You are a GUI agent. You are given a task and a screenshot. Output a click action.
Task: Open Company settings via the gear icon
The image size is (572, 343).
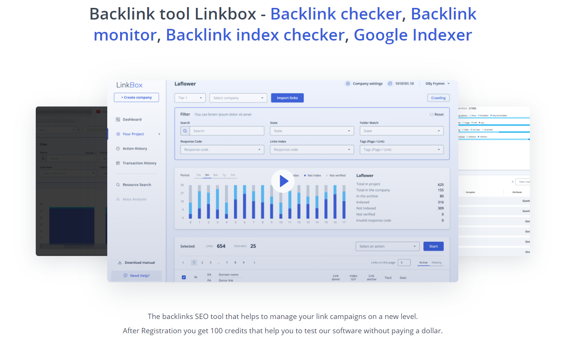click(x=348, y=83)
